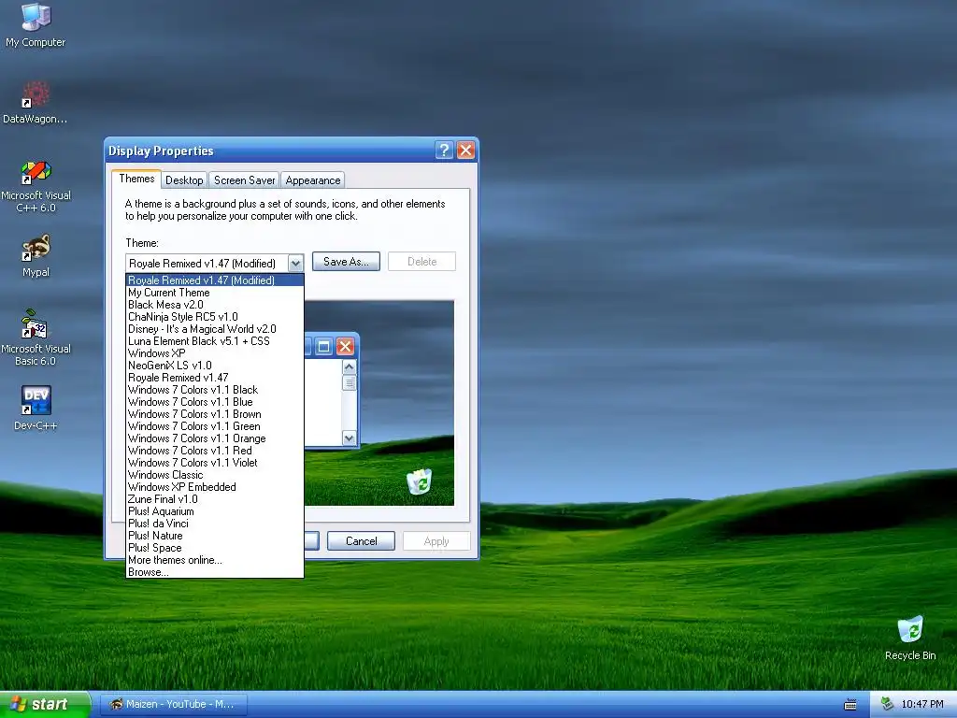Choose NeoGeniX LS v1.0 theme
The width and height of the screenshot is (957, 718).
click(x=215, y=366)
